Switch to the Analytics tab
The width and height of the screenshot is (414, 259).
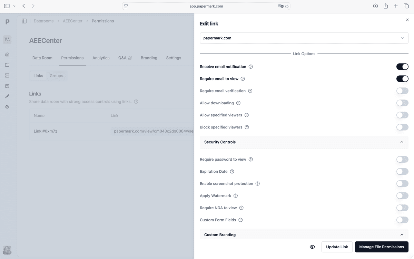pyautogui.click(x=101, y=58)
